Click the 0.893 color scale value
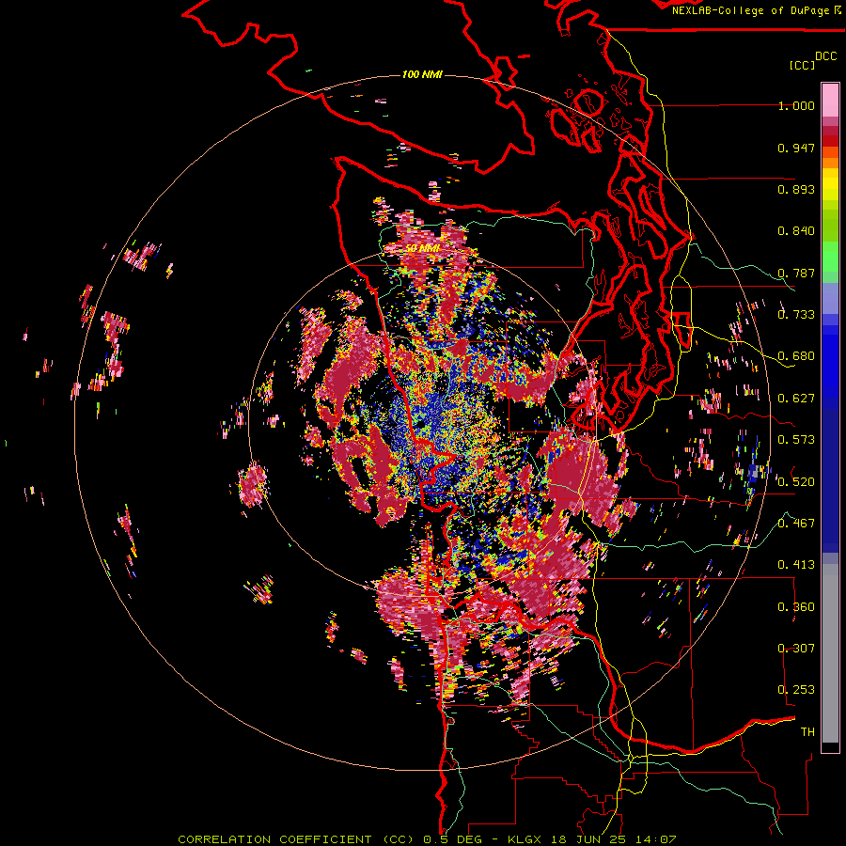Viewport: 846px width, 846px height. point(796,189)
